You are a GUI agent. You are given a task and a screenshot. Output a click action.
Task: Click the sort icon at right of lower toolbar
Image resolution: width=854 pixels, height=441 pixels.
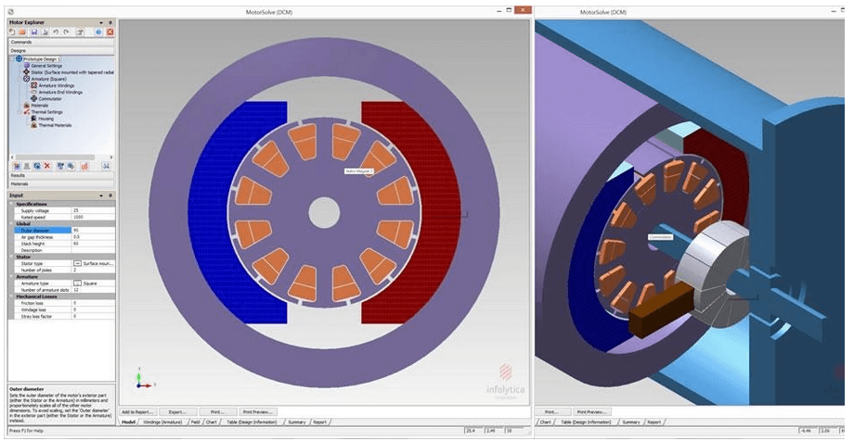coord(106,166)
